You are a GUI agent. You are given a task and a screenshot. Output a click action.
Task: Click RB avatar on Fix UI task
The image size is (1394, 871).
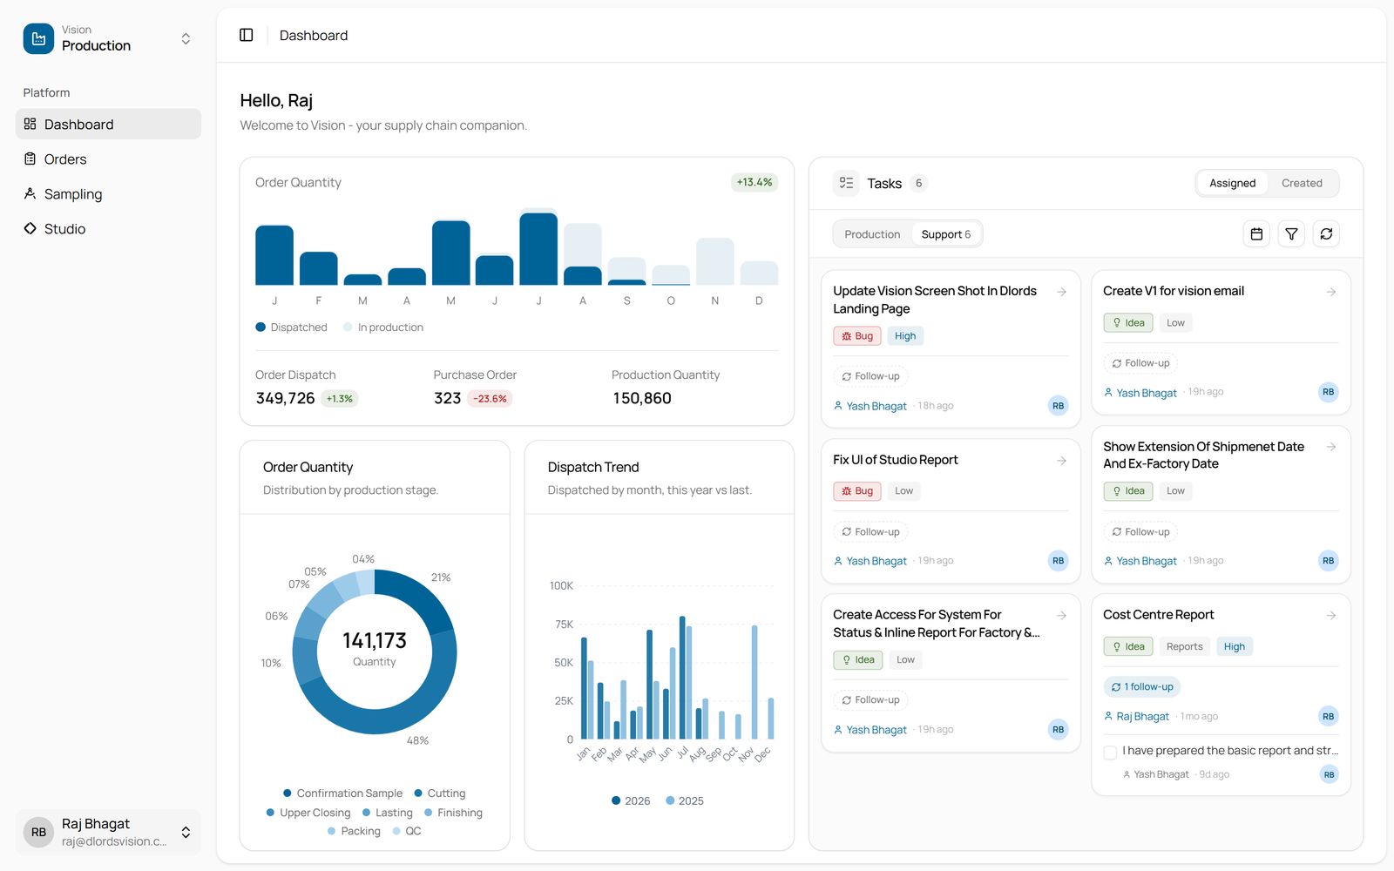(1058, 561)
